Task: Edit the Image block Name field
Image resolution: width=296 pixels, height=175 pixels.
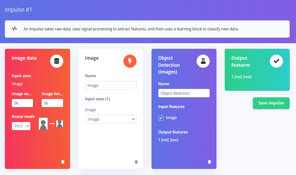Action: [111, 86]
